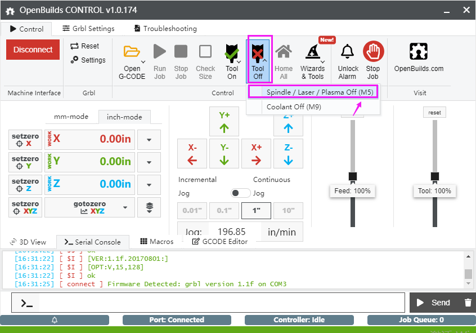
Task: Visit the OpenBuilds.com gear logo
Action: 418,51
